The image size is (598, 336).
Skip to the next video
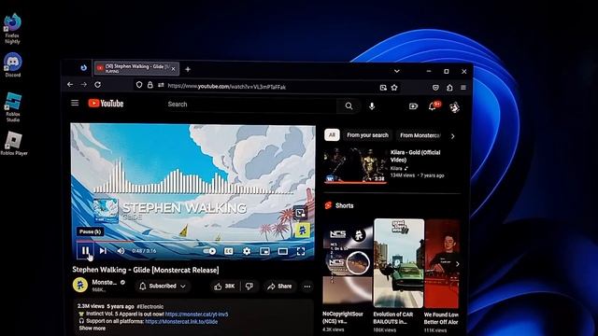point(103,251)
